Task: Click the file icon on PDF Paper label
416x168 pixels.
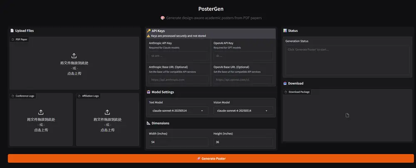Action: [x=13, y=39]
